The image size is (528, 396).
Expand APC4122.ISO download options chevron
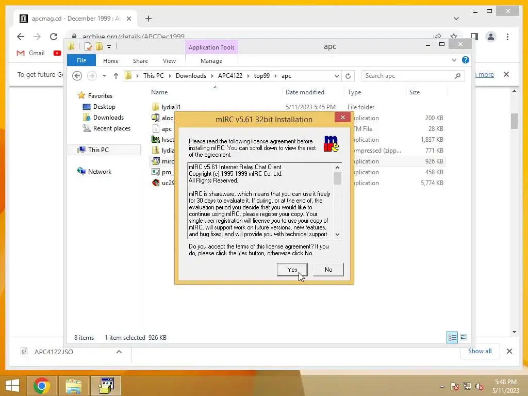coord(119,352)
